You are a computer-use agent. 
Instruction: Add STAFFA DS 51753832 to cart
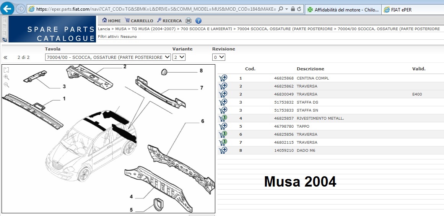pos(223,102)
